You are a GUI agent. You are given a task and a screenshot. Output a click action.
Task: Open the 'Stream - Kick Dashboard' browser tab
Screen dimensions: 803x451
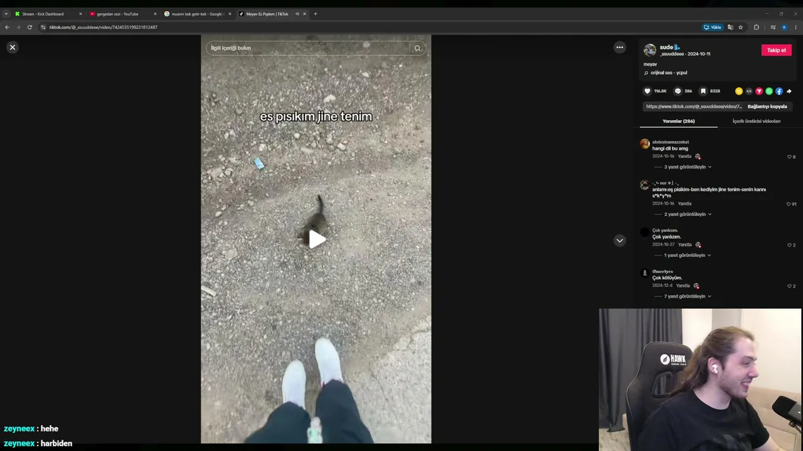tap(48, 14)
